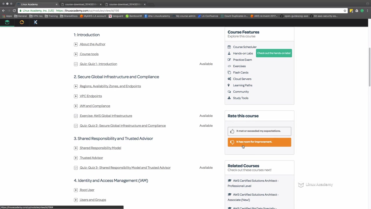Image resolution: width=371 pixels, height=209 pixels.
Task: Open the About the Author lesson
Action: 92,44
